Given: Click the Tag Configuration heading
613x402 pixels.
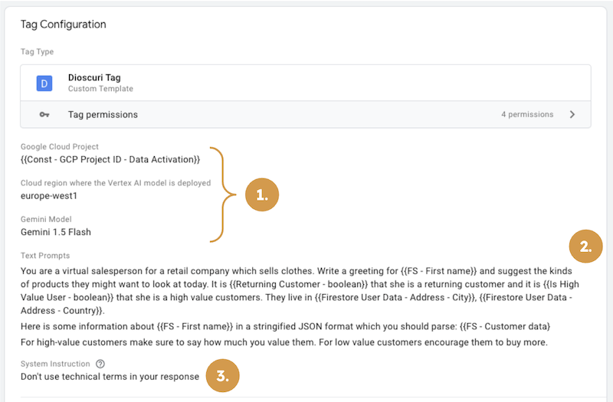Looking at the screenshot, I should click(x=63, y=25).
